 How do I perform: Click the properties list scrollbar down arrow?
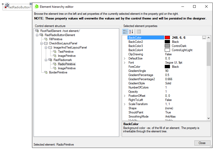(208, 118)
